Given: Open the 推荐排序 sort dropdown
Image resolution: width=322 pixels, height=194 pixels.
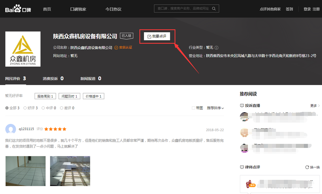Looking at the screenshot, I should click(215, 108).
